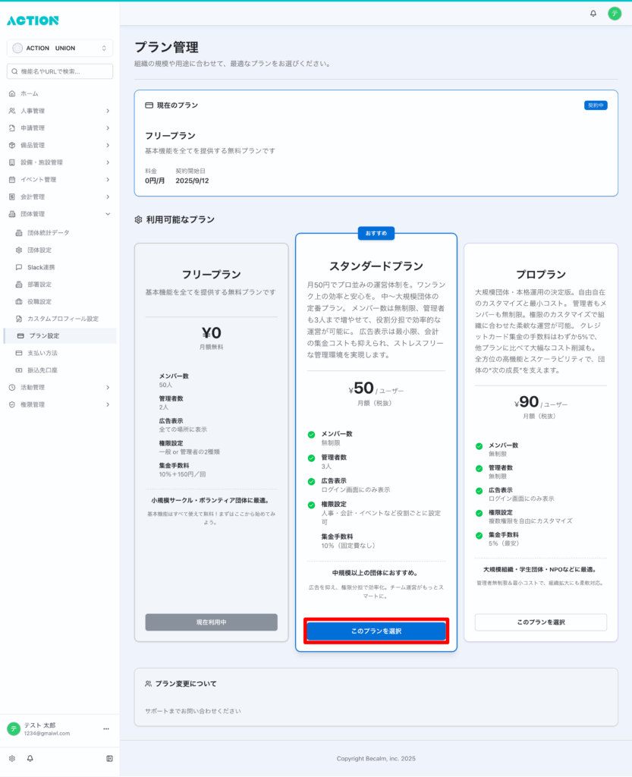Screen dimensions: 632x777
Task: Choose the プロプラン select button
Action: click(540, 622)
